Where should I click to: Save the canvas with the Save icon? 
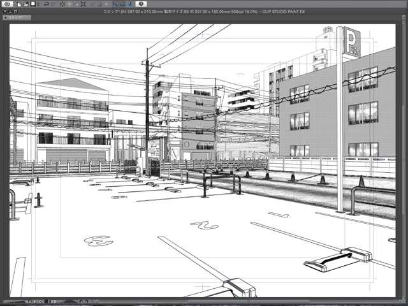coord(33,4)
